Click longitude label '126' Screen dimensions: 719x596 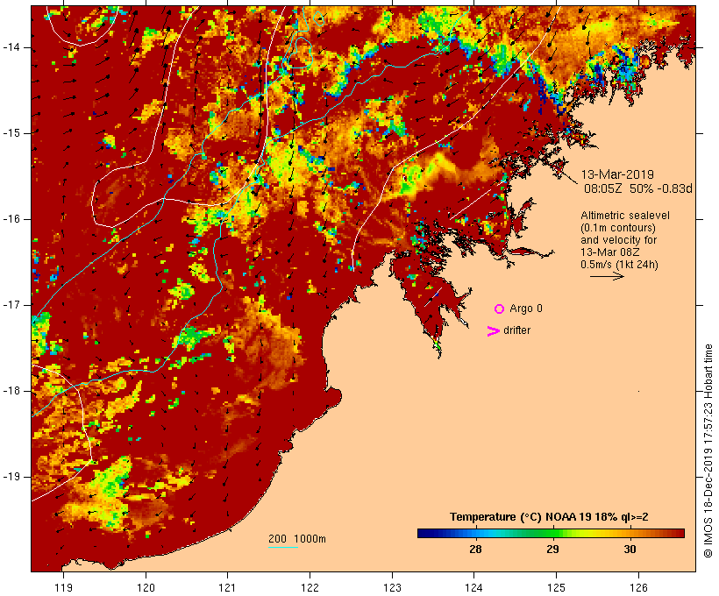coord(638,587)
